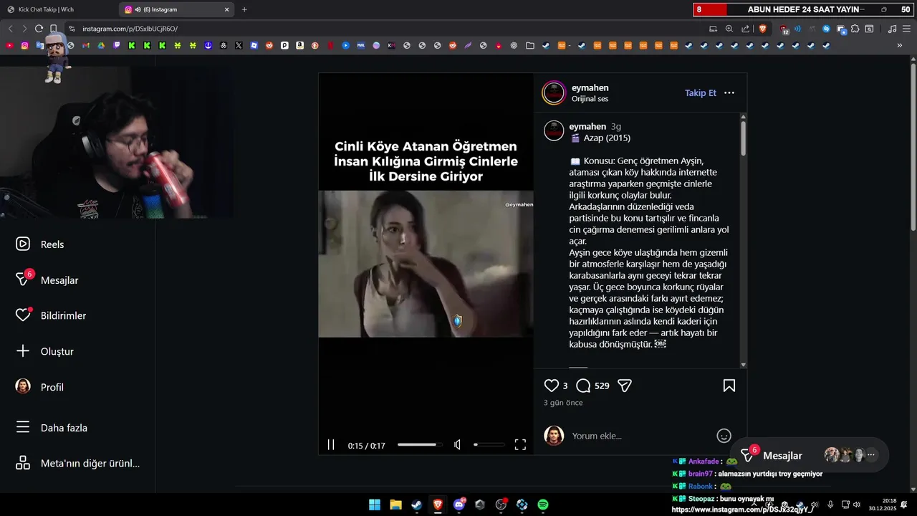Click the browser forward arrow
Image resolution: width=917 pixels, height=516 pixels.
[x=24, y=29]
